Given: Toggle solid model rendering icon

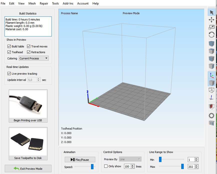Looking at the screenshot, I should click(211, 83).
